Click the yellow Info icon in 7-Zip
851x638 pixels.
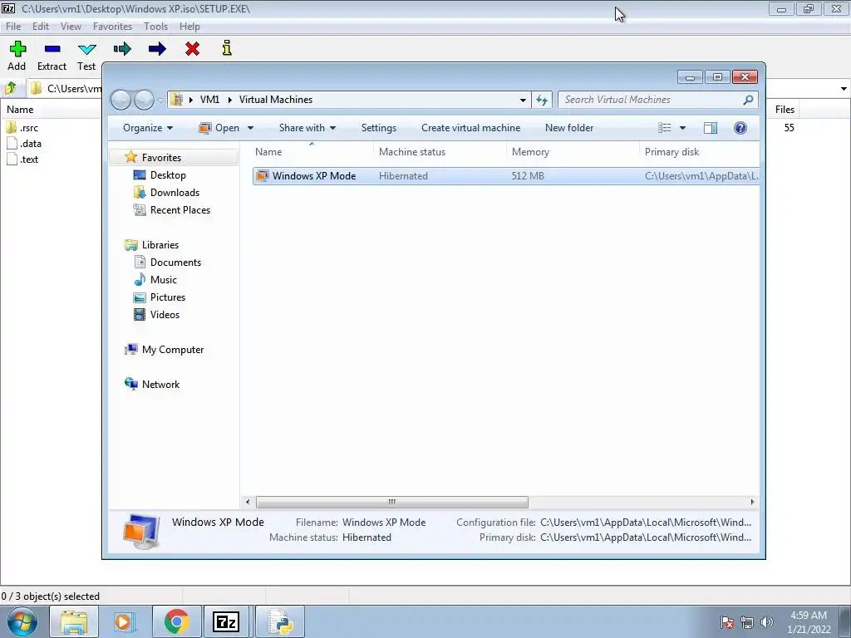[227, 47]
